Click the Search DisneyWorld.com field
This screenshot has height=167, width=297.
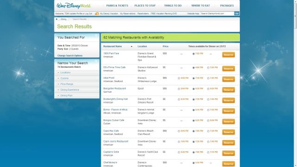217,13
